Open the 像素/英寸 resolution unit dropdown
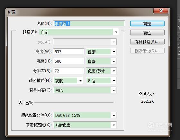Screen dimensions: 180x140 [101, 71]
